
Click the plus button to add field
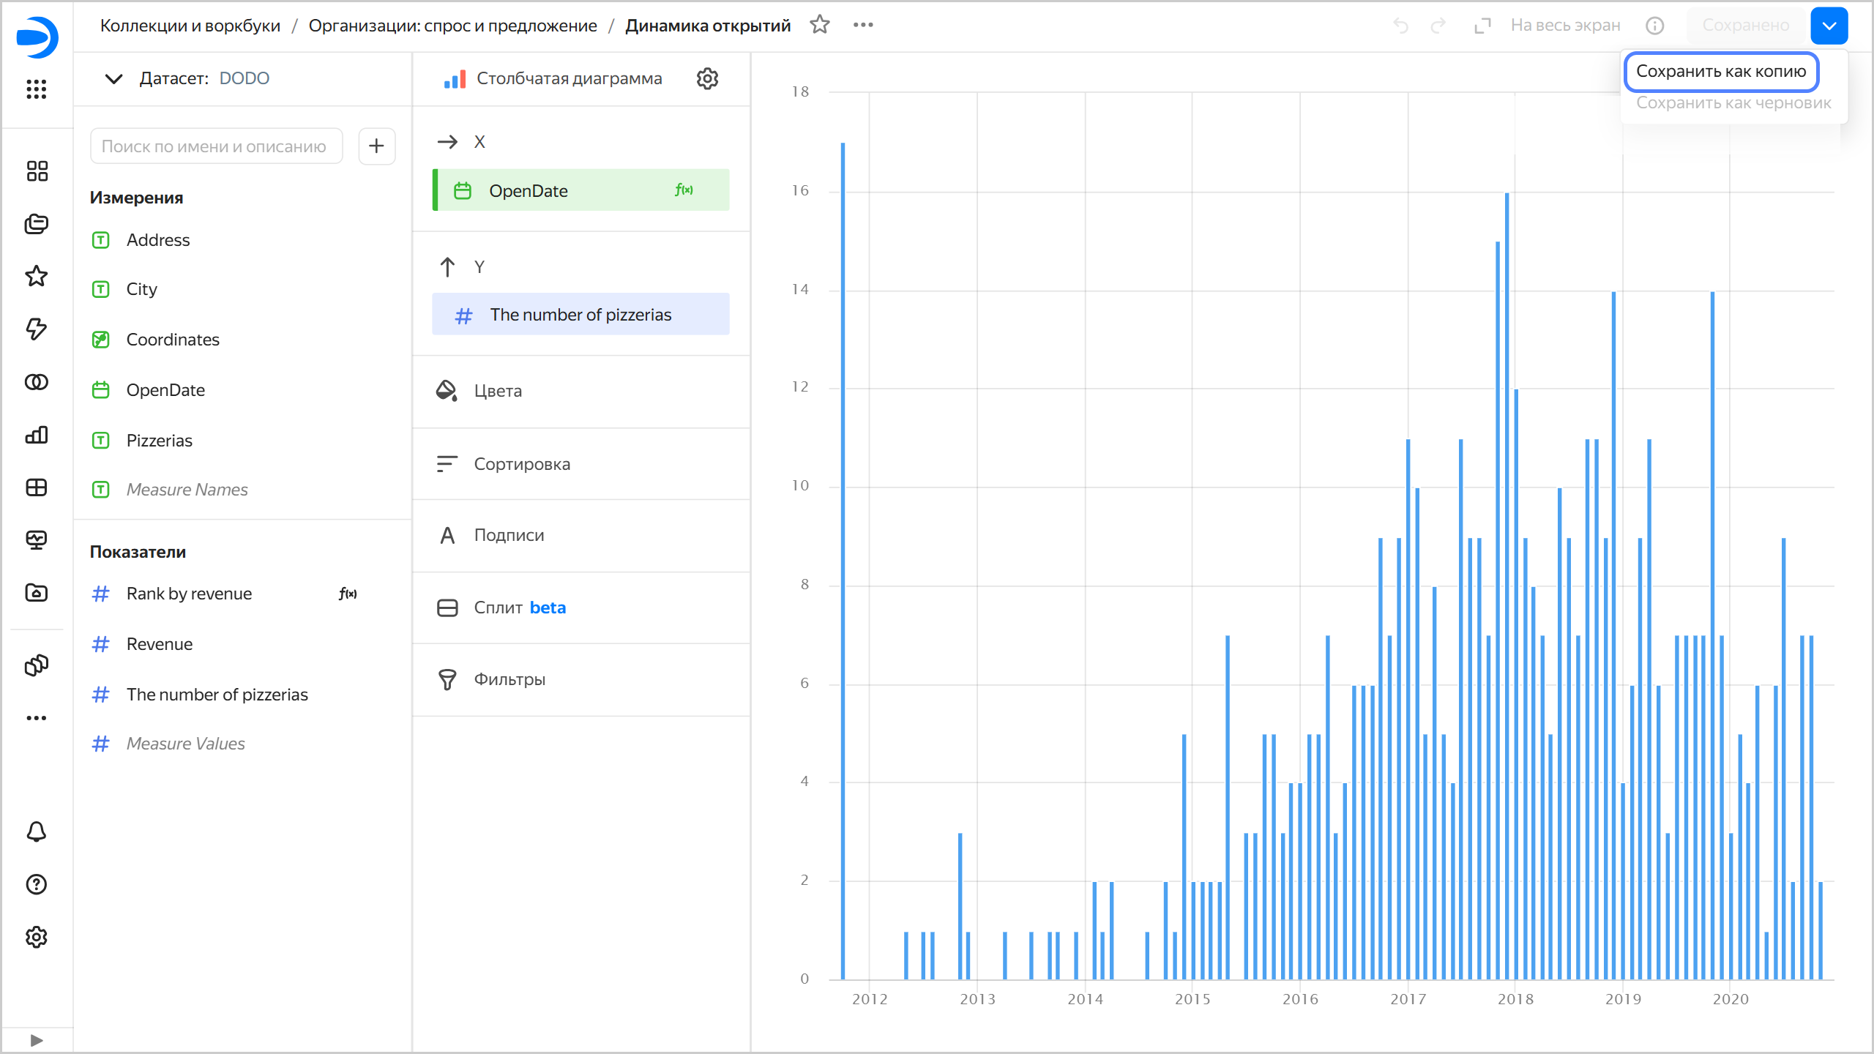376,146
